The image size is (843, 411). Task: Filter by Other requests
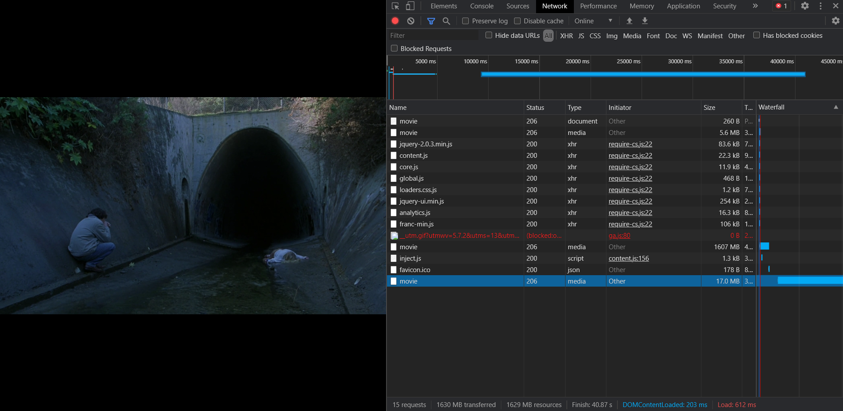pos(736,36)
